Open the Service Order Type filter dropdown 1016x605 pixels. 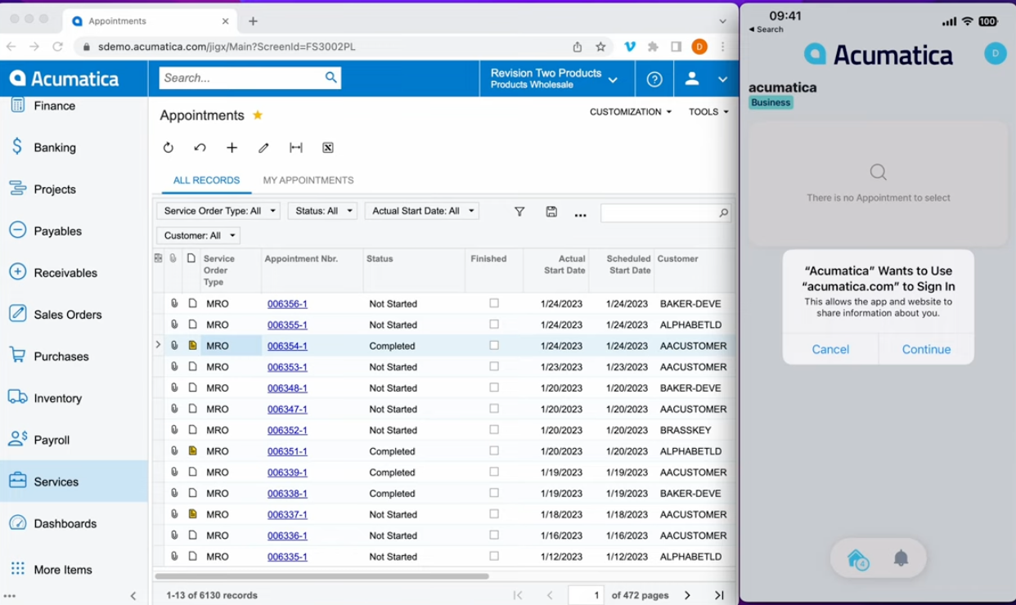click(218, 211)
